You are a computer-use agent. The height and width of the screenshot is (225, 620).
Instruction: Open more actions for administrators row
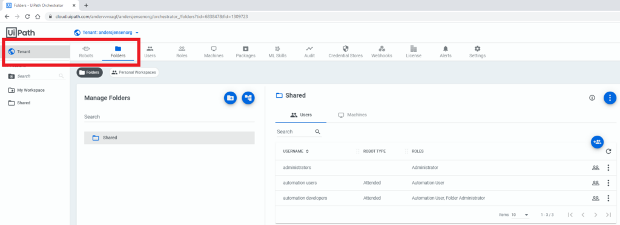(x=608, y=168)
